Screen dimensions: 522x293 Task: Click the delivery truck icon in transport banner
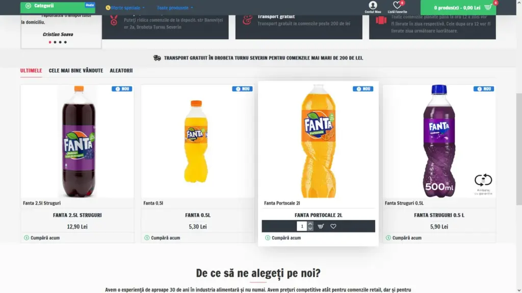point(157,58)
